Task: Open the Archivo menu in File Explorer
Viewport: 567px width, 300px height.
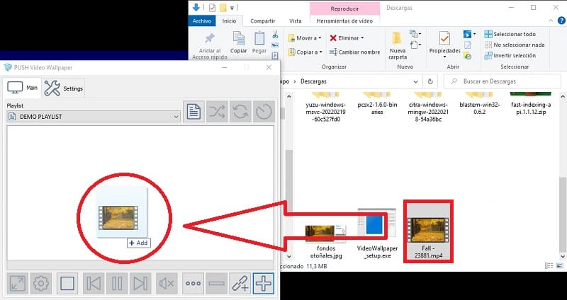Action: click(x=202, y=21)
